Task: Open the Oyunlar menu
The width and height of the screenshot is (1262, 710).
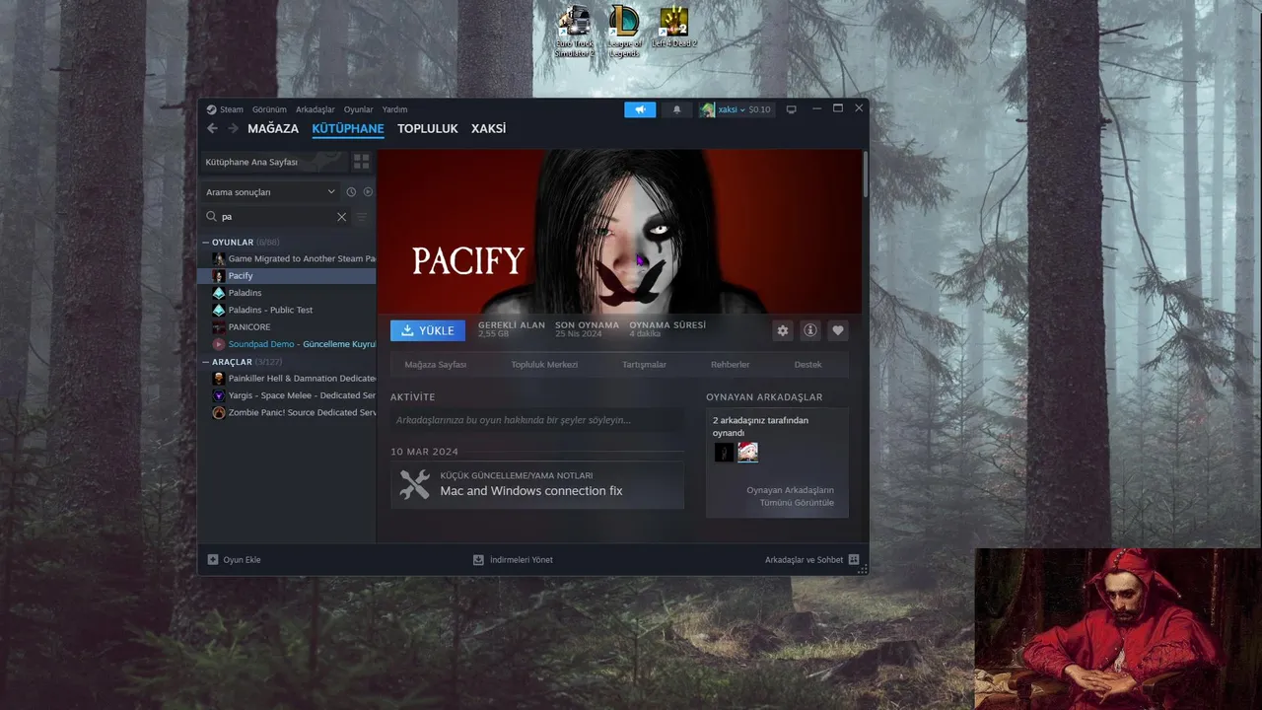Action: point(359,109)
